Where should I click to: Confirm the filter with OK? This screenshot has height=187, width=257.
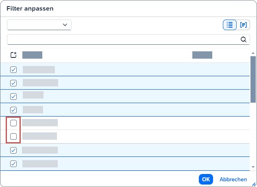coord(206,179)
